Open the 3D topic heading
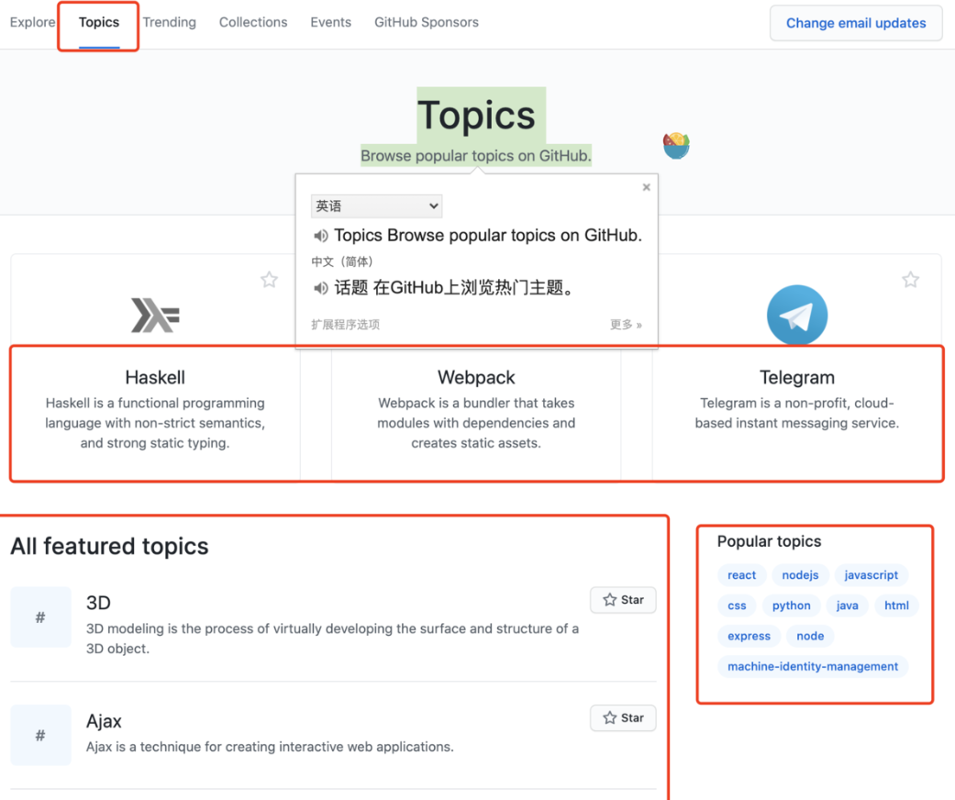 coord(99,603)
